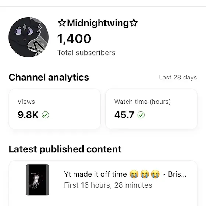
Task: Tap the star icon after Midnightwing
Action: coord(134,23)
